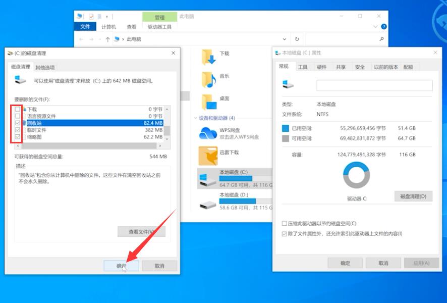Select 本地磁盘 (D:) drive icon
Image resolution: width=447 pixels, height=303 pixels.
208,205
